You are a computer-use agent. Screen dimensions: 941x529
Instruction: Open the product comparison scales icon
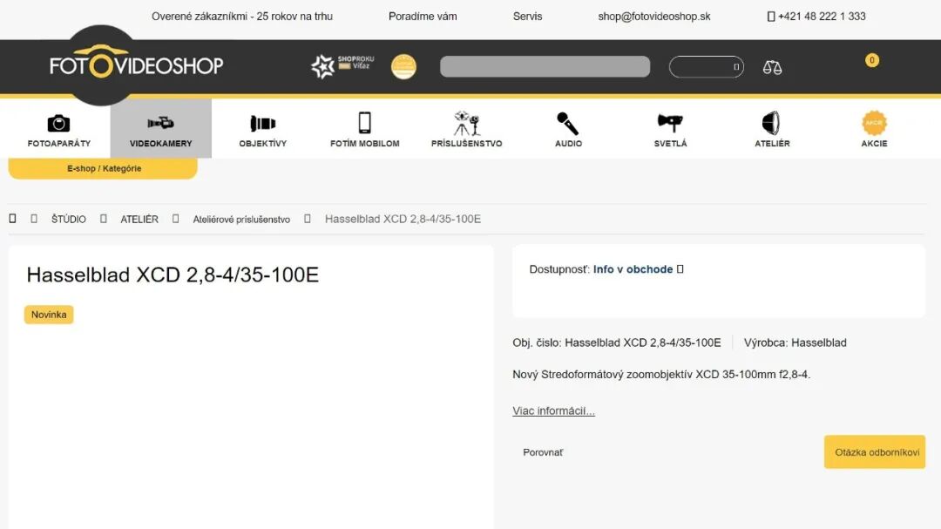[x=772, y=67]
